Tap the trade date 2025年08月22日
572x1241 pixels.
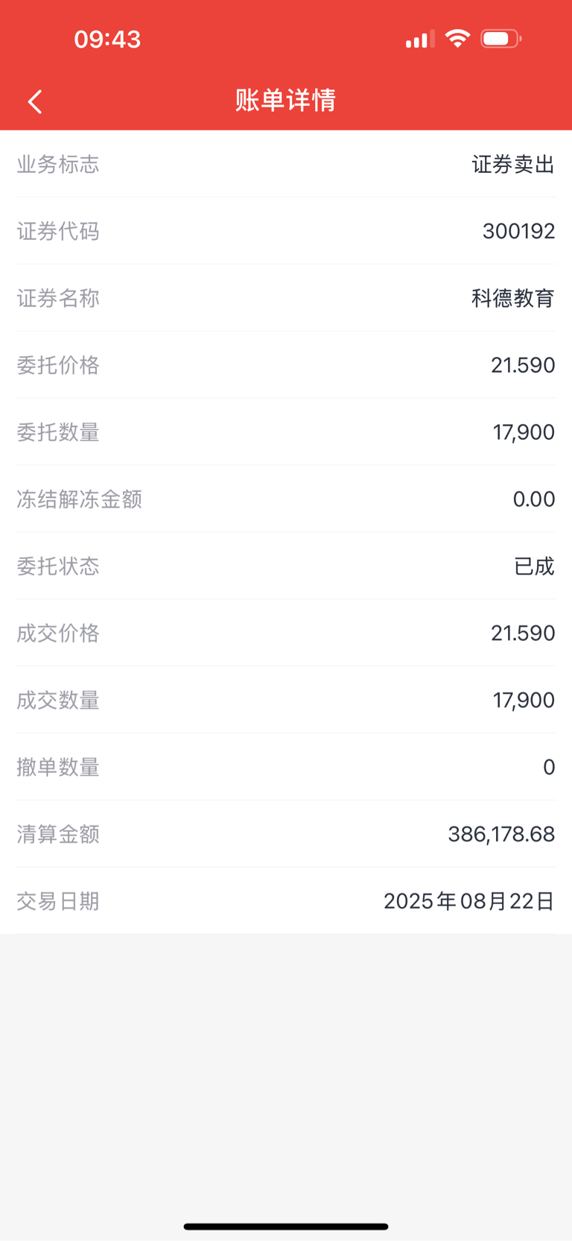click(469, 901)
